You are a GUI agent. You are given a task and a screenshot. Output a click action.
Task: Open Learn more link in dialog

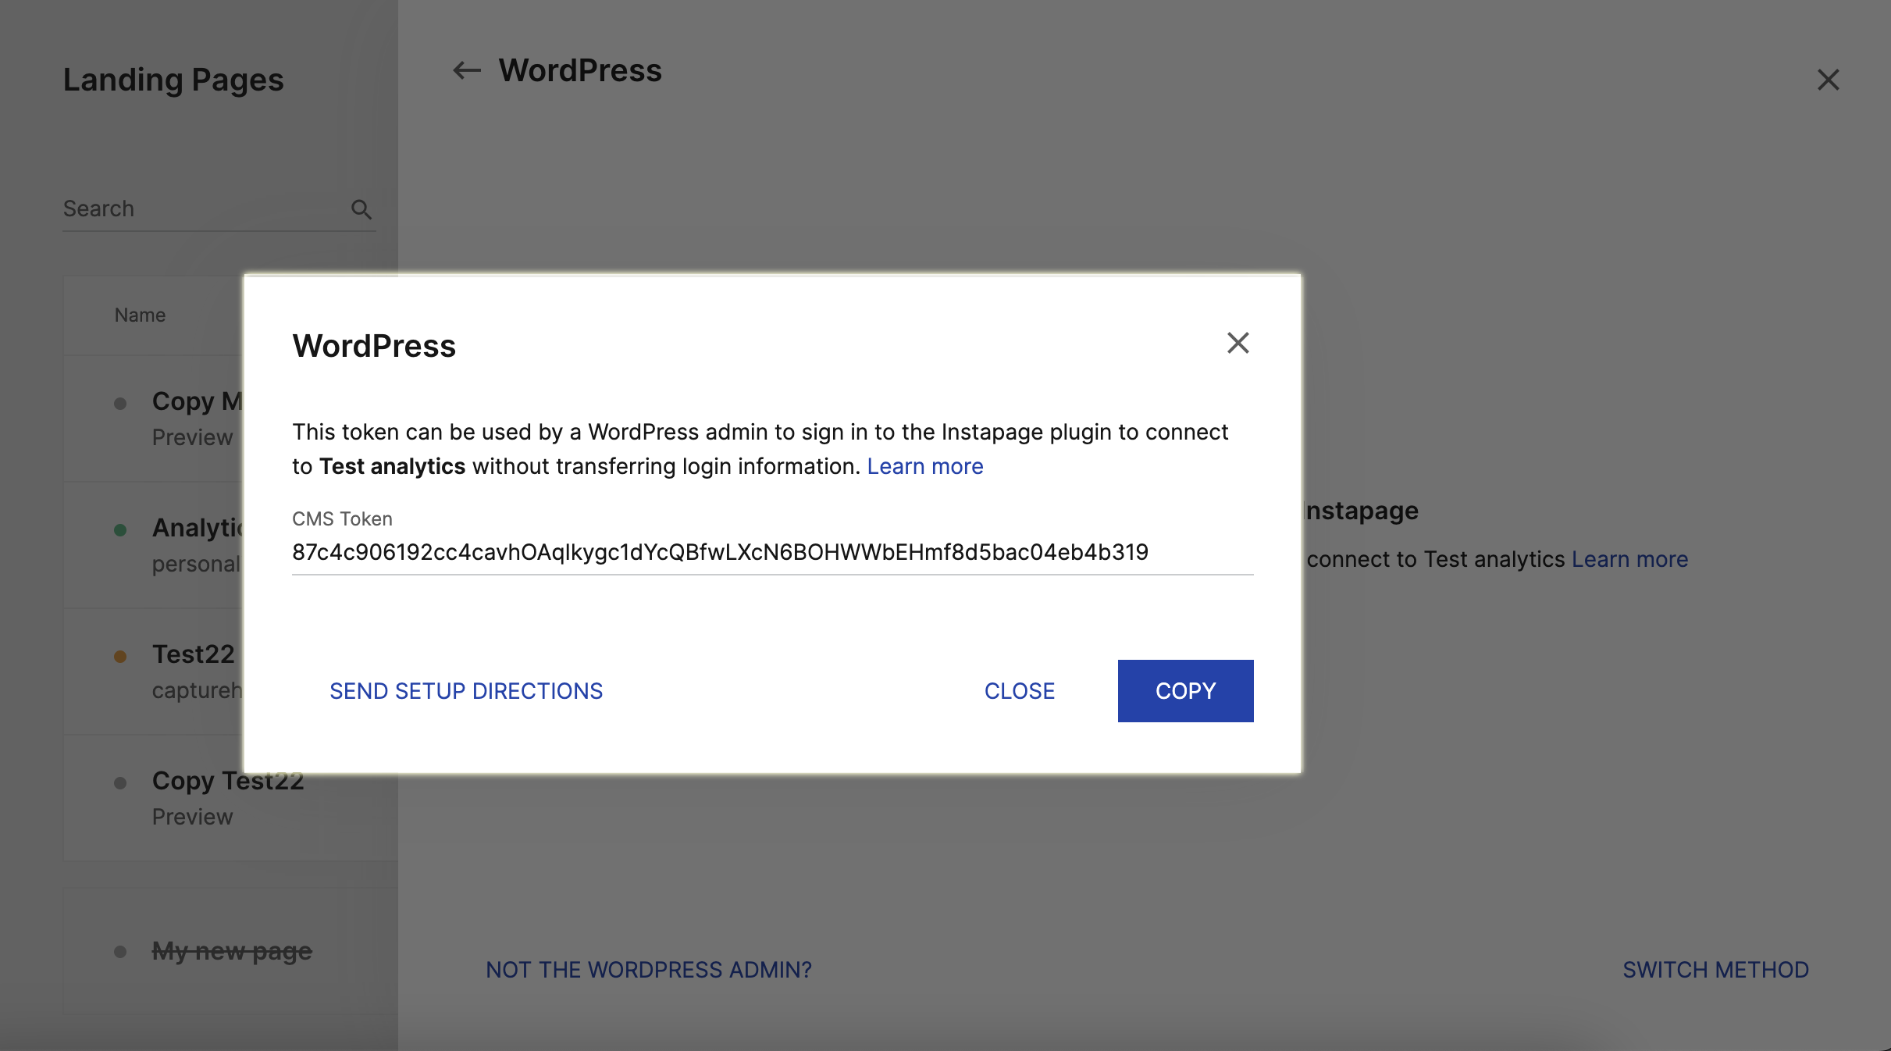924,466
